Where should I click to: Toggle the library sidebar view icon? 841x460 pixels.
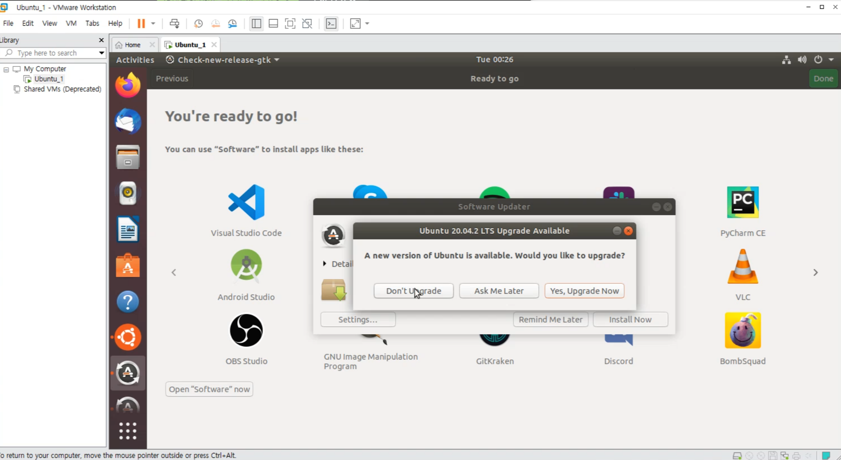point(256,23)
